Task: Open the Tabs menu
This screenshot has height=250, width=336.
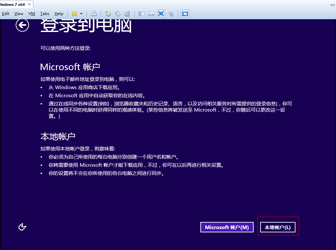Action: [44, 14]
